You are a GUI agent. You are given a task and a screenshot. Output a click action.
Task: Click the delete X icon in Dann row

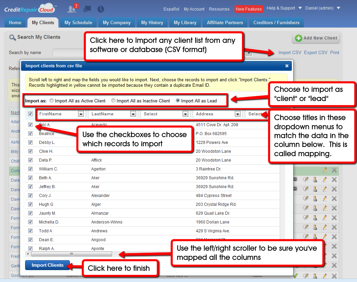[334, 189]
